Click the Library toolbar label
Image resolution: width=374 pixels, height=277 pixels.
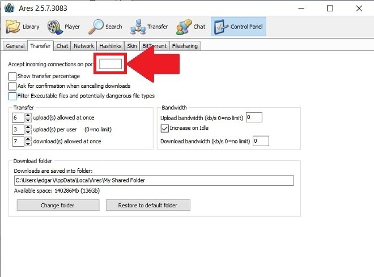click(x=31, y=27)
